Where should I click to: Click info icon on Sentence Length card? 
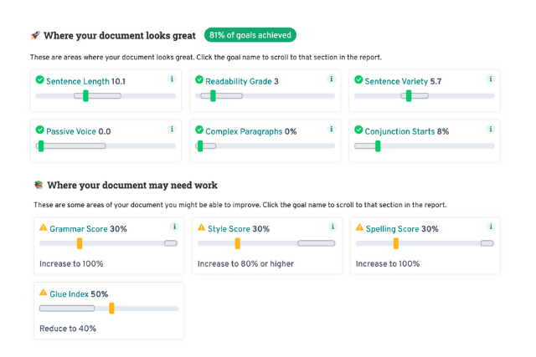[x=172, y=79]
